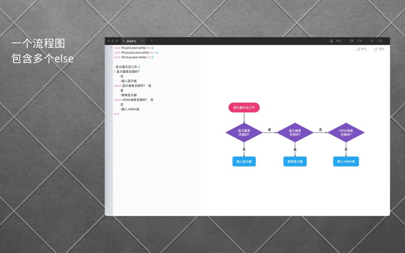Open the 示例 examples toolbar item
This screenshot has height=253, width=405.
coord(356,41)
